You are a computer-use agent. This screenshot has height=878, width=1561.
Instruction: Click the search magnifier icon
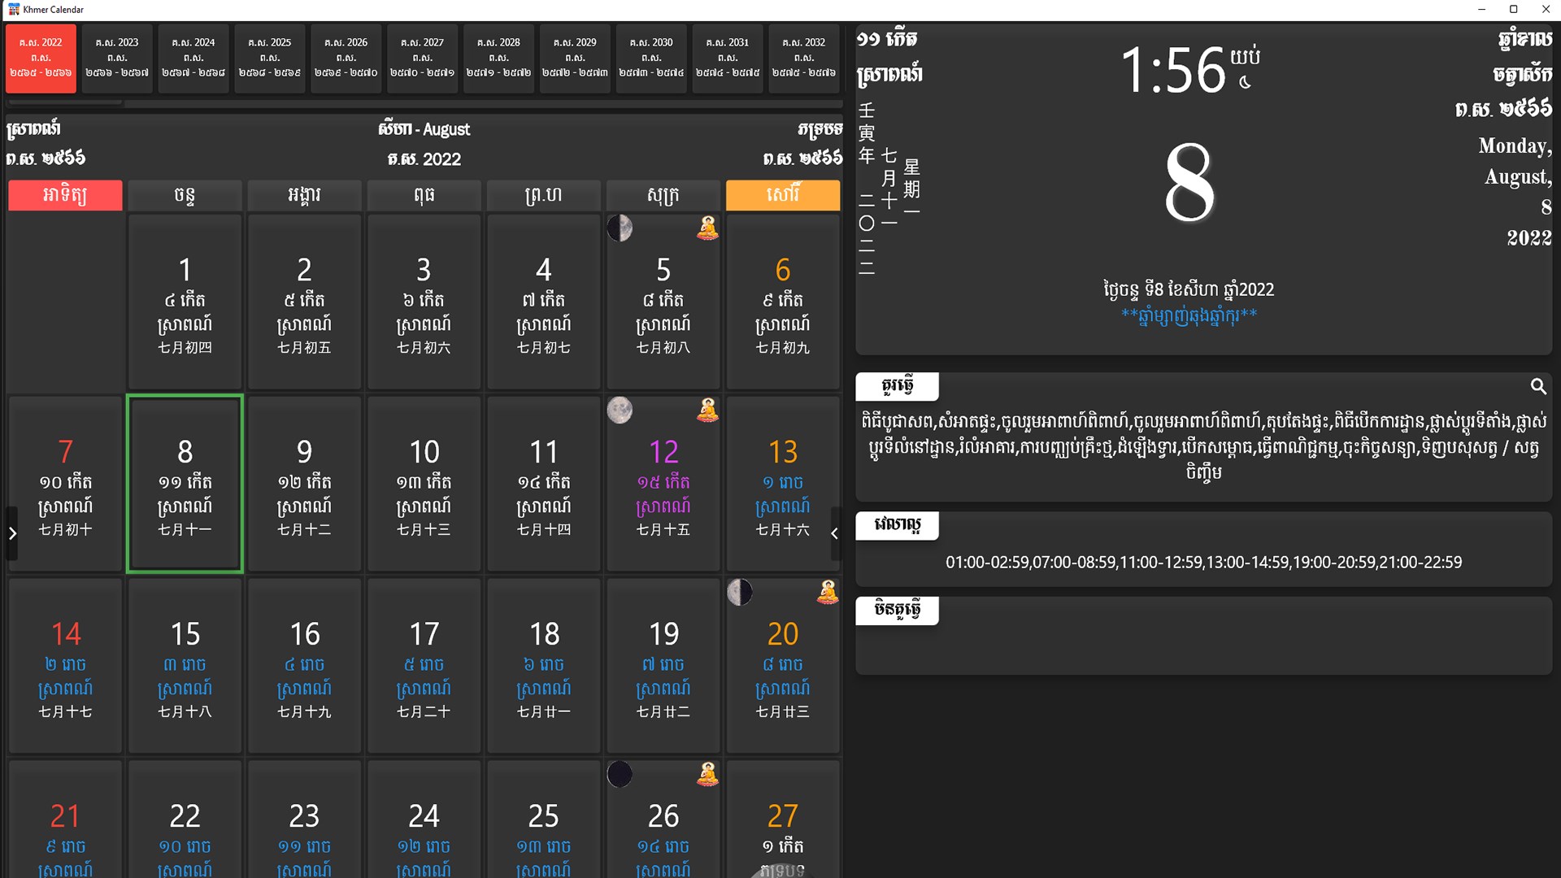pyautogui.click(x=1537, y=386)
